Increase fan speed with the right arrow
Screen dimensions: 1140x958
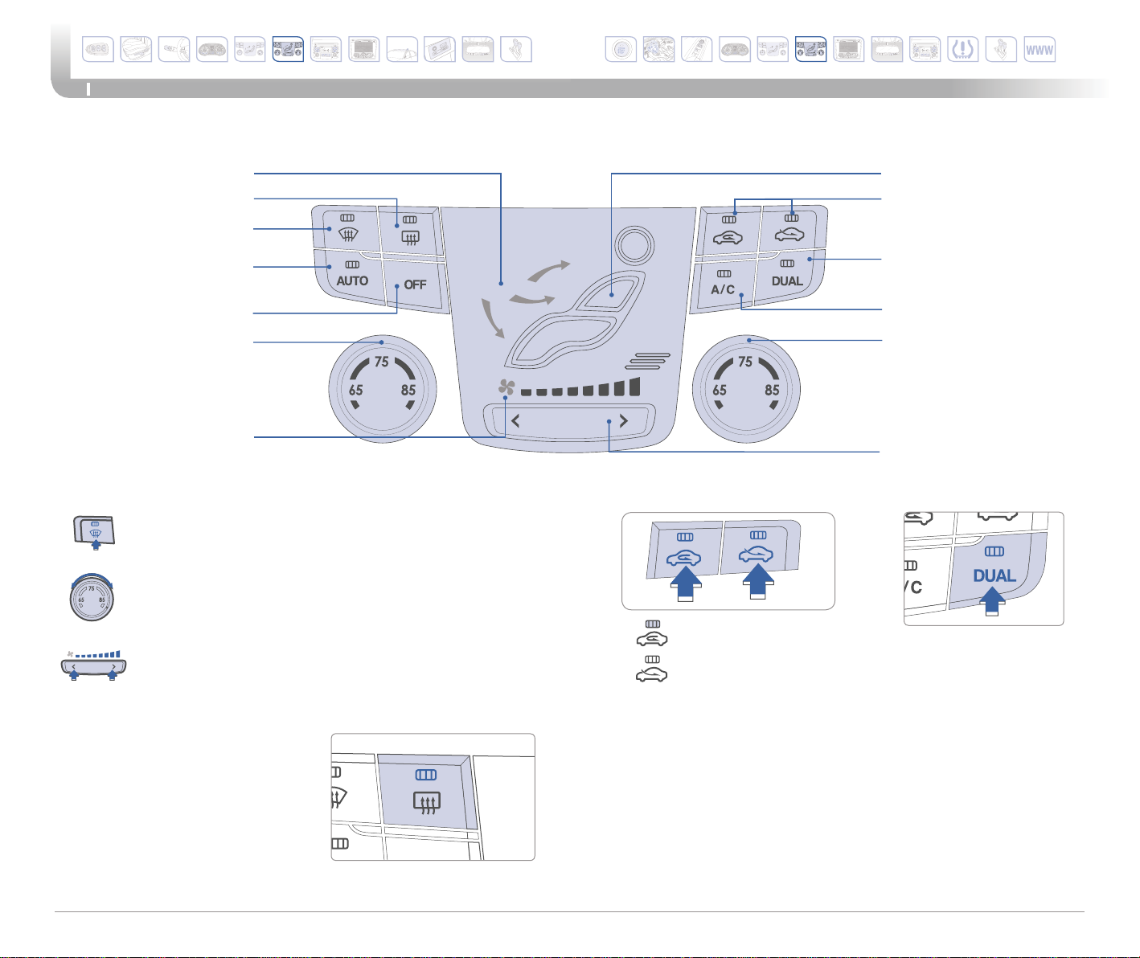point(623,420)
